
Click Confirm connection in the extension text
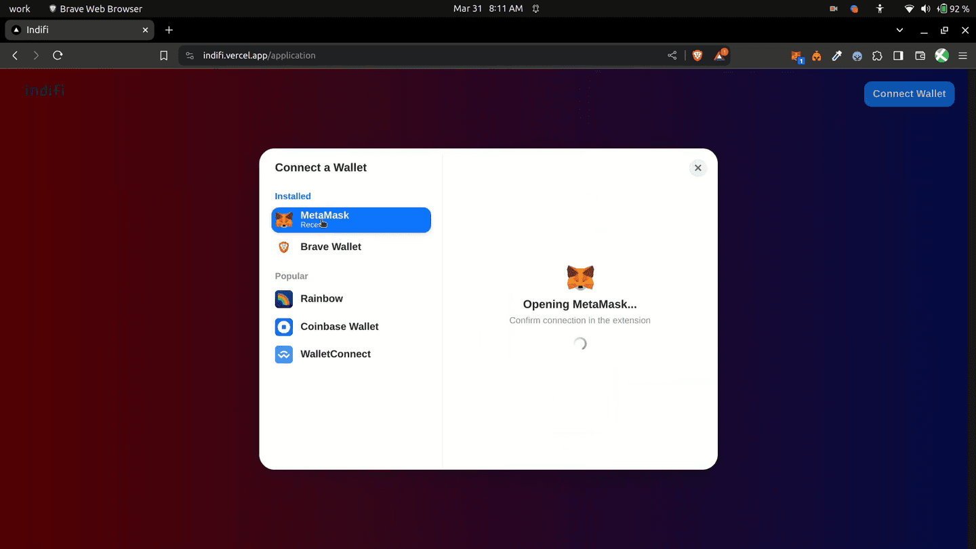pyautogui.click(x=580, y=321)
